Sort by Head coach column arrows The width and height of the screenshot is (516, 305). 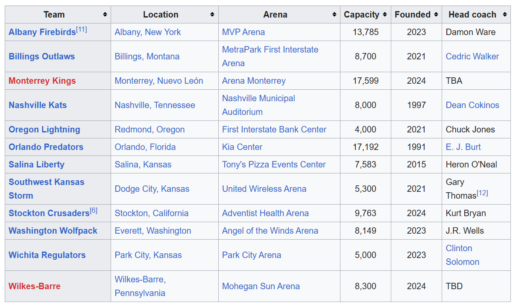[504, 15]
